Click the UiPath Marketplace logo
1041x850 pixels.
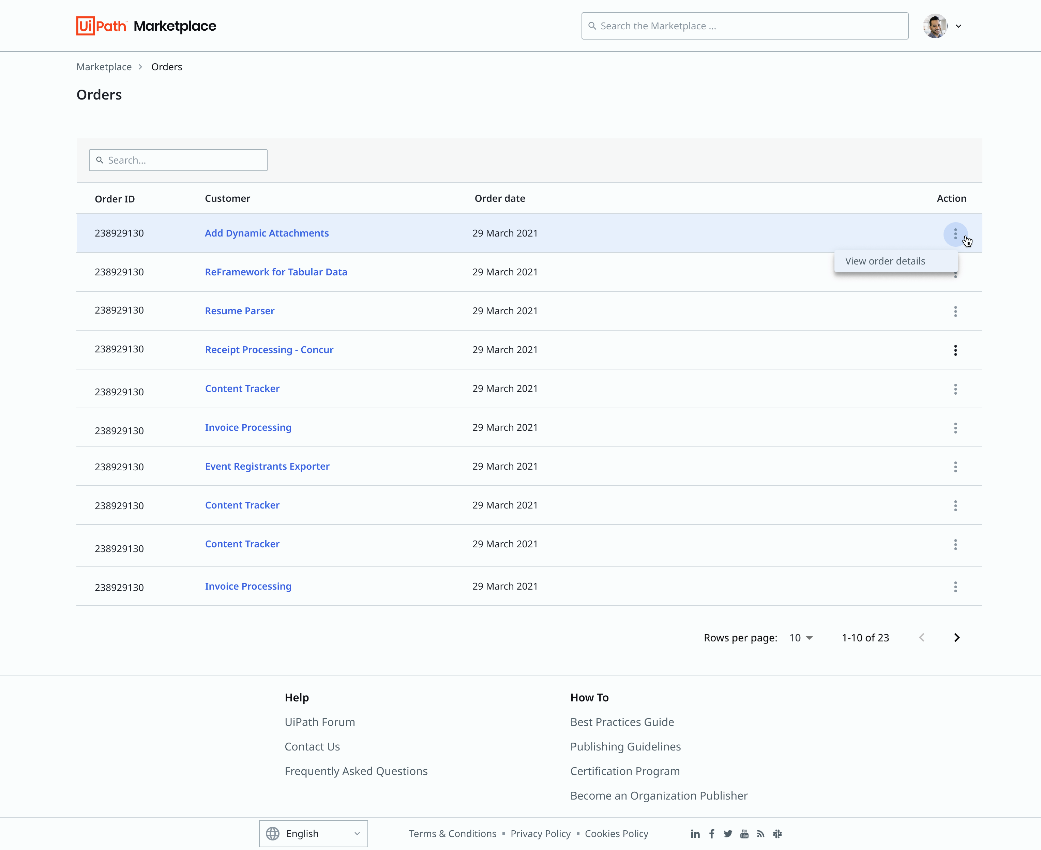tap(146, 26)
